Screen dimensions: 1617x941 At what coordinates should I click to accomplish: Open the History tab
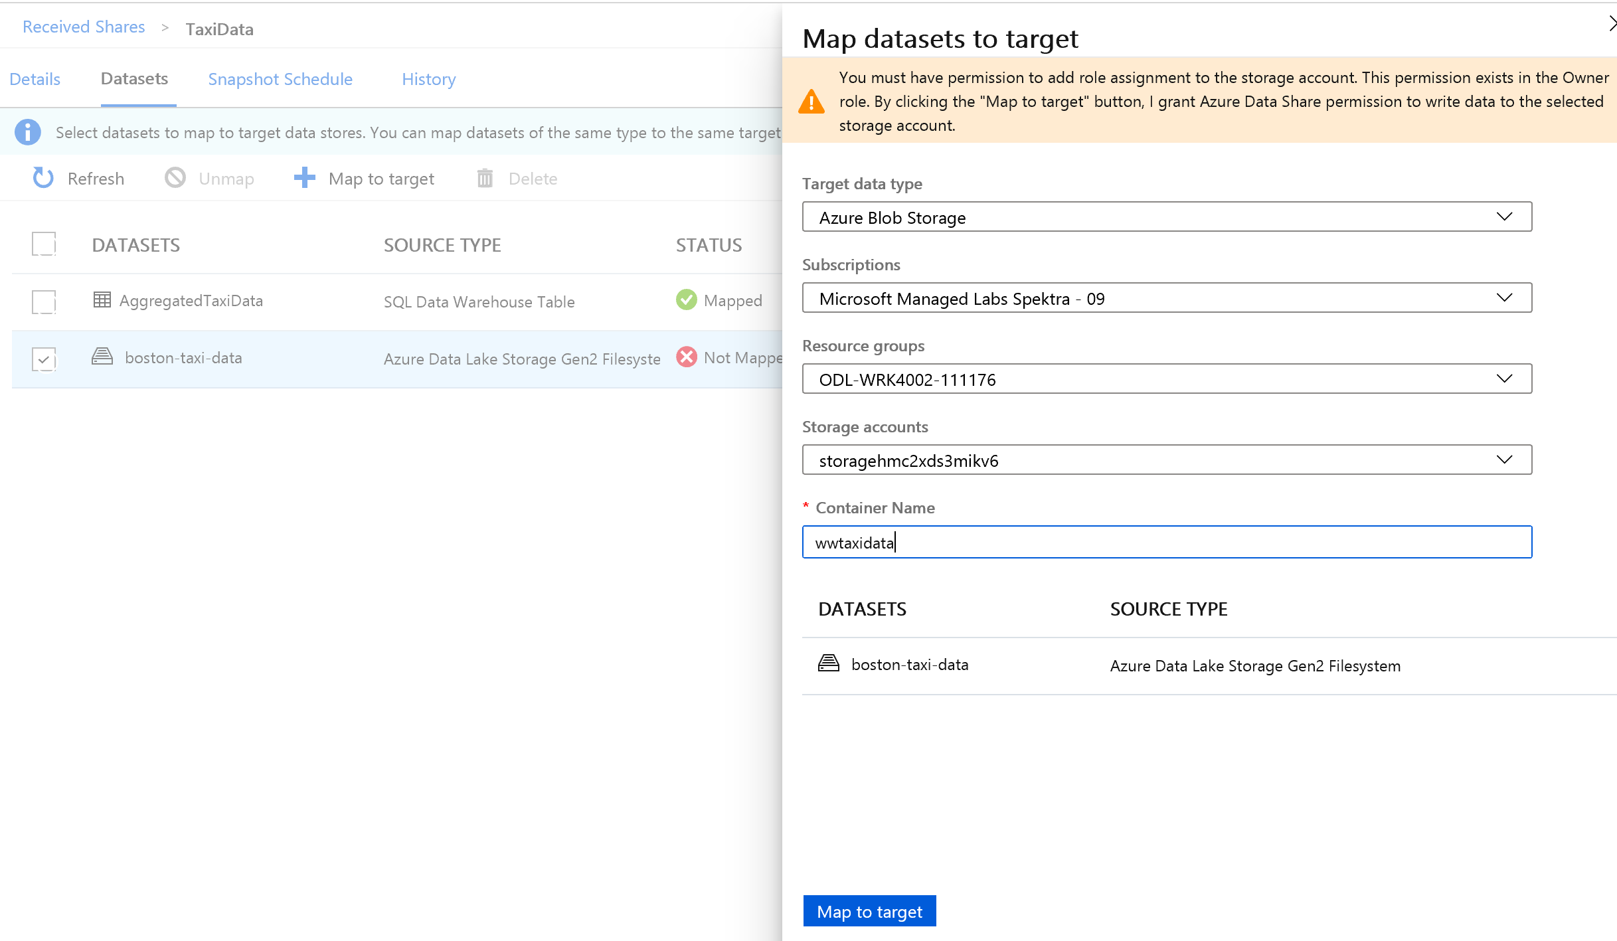click(x=428, y=79)
